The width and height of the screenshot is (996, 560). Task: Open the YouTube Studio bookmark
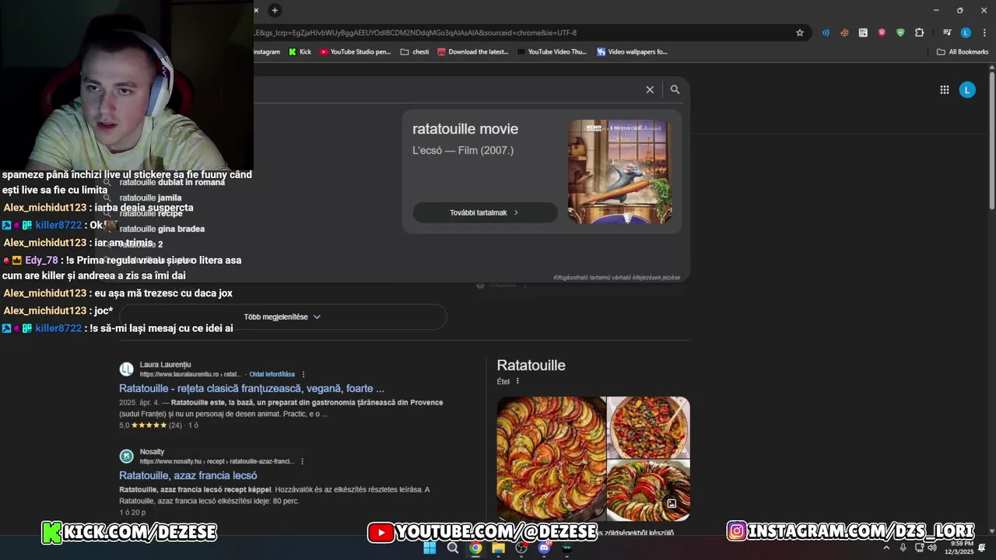coord(355,52)
